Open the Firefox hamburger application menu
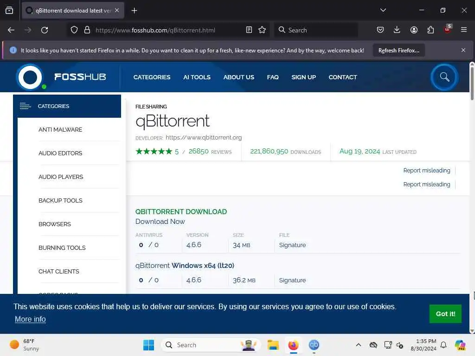The image size is (475, 356). [x=464, y=30]
